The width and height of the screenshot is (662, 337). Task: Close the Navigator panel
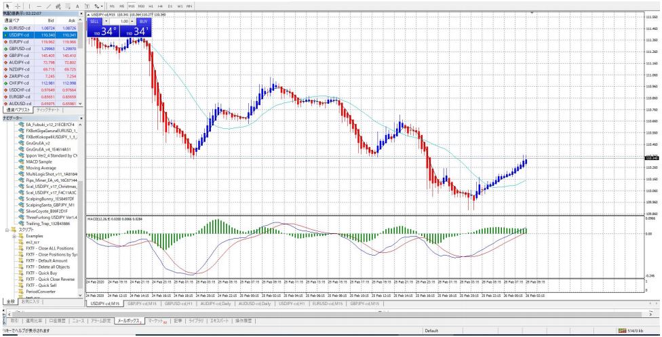(81, 118)
